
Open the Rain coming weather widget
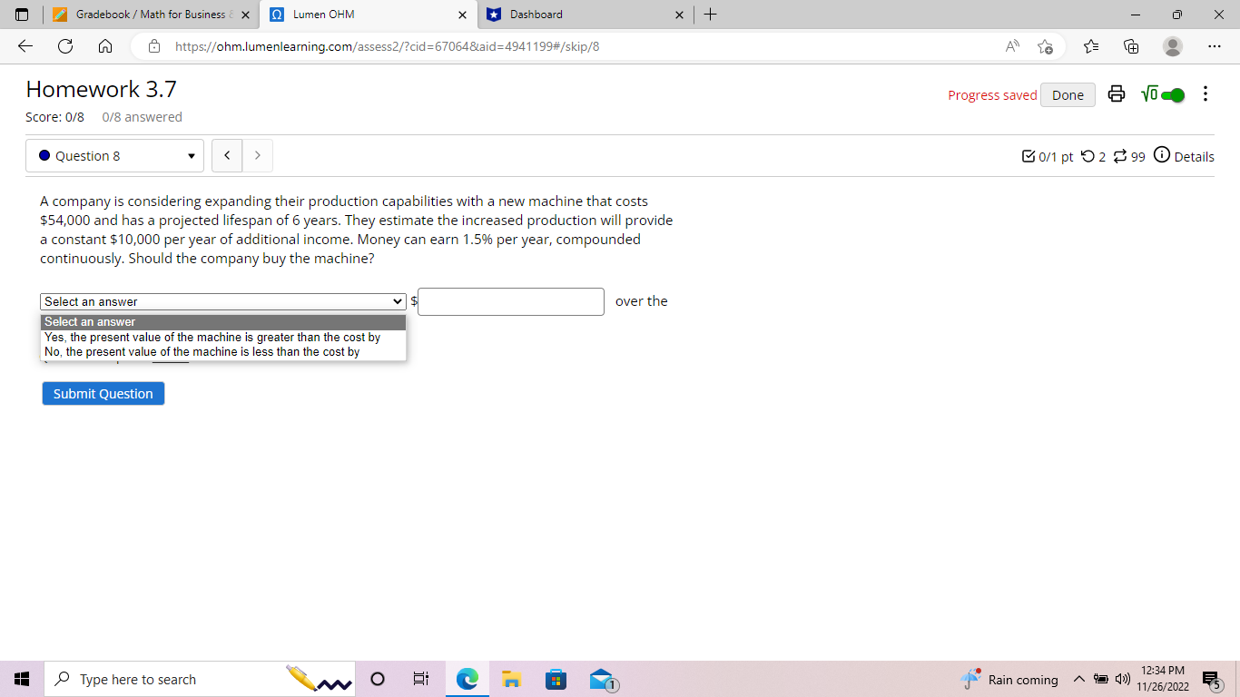(x=1009, y=679)
